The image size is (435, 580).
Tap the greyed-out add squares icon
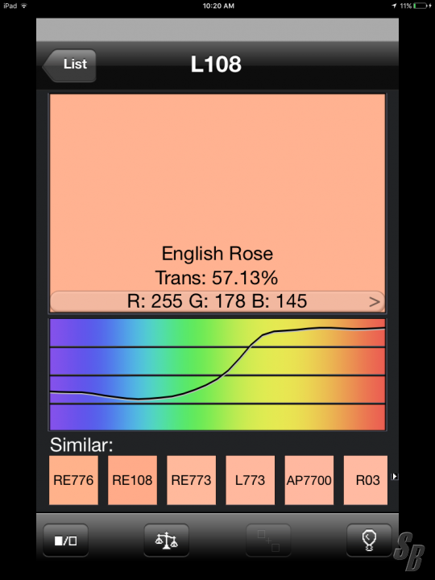click(268, 541)
